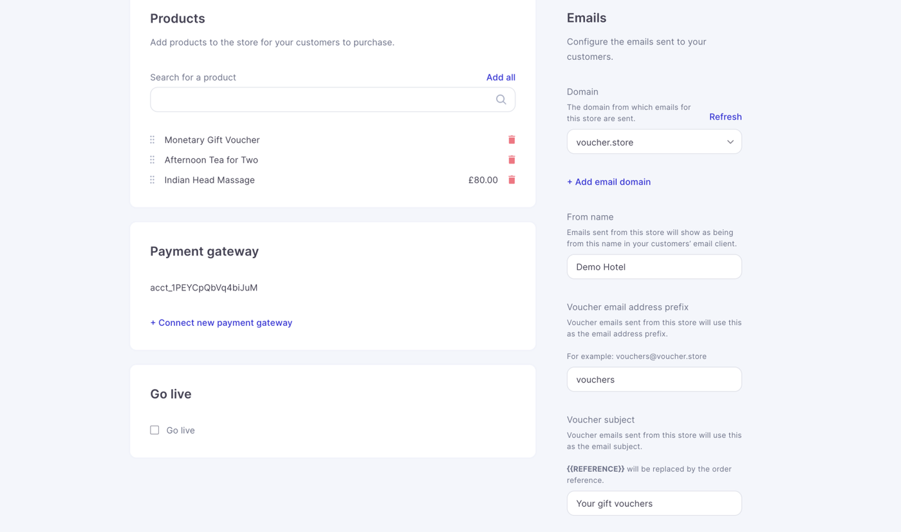Refresh the email domain list
The width and height of the screenshot is (901, 532).
pyautogui.click(x=725, y=117)
